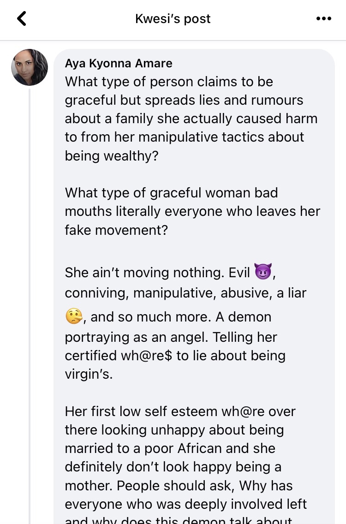Viewport: 346px width, 524px height.
Task: Open Aya Kyonna Amare's profile picture
Action: click(x=30, y=67)
